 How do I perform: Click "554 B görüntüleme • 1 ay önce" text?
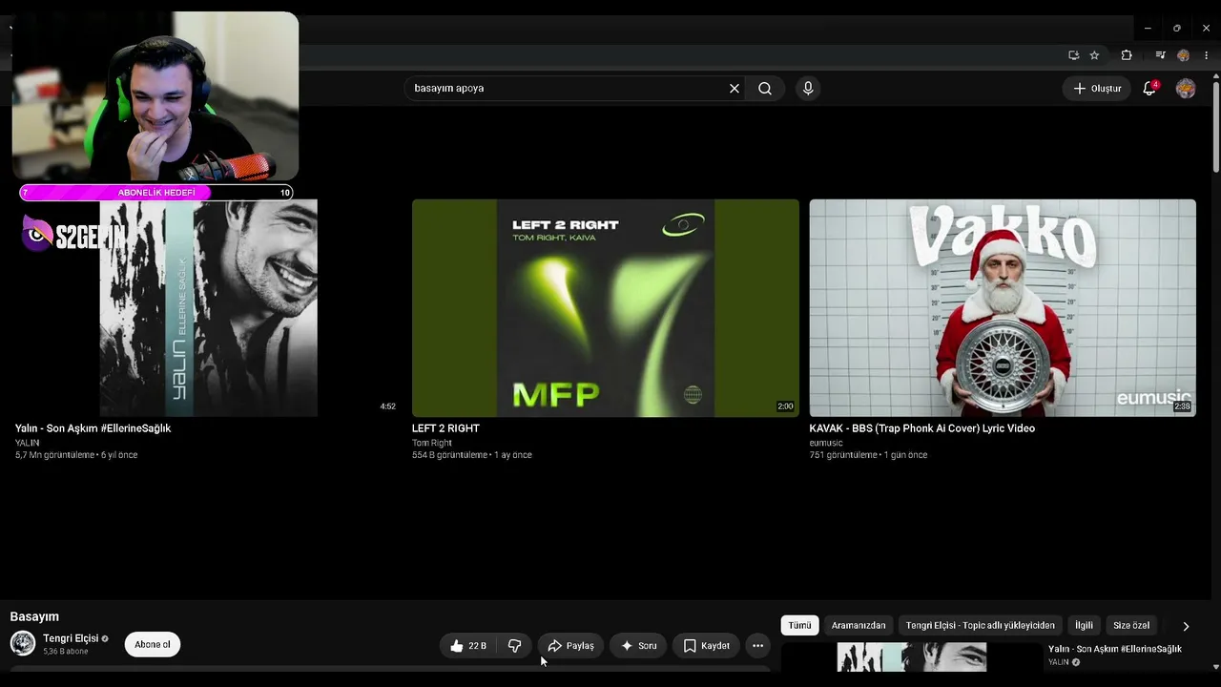tap(472, 455)
